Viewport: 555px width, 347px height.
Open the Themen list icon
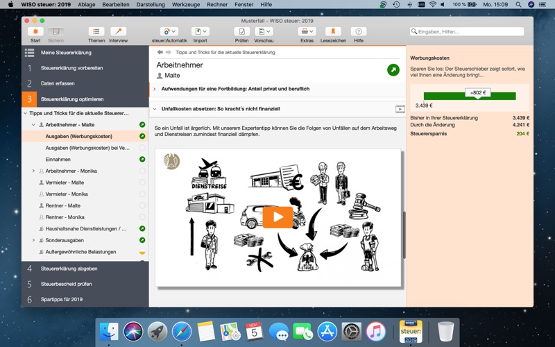(x=96, y=32)
